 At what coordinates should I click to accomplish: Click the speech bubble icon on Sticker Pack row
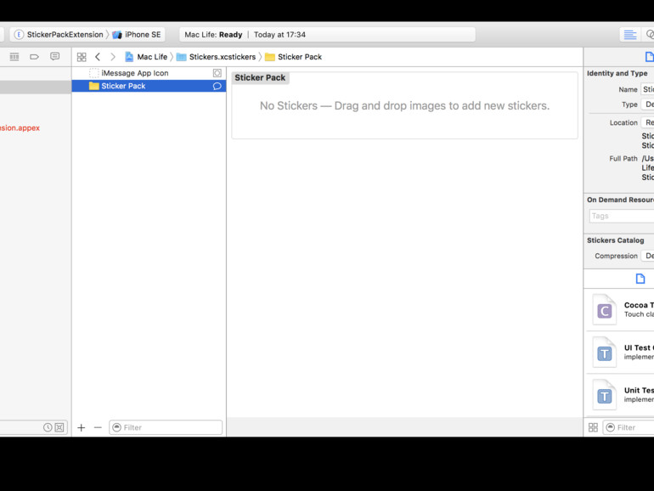click(217, 86)
